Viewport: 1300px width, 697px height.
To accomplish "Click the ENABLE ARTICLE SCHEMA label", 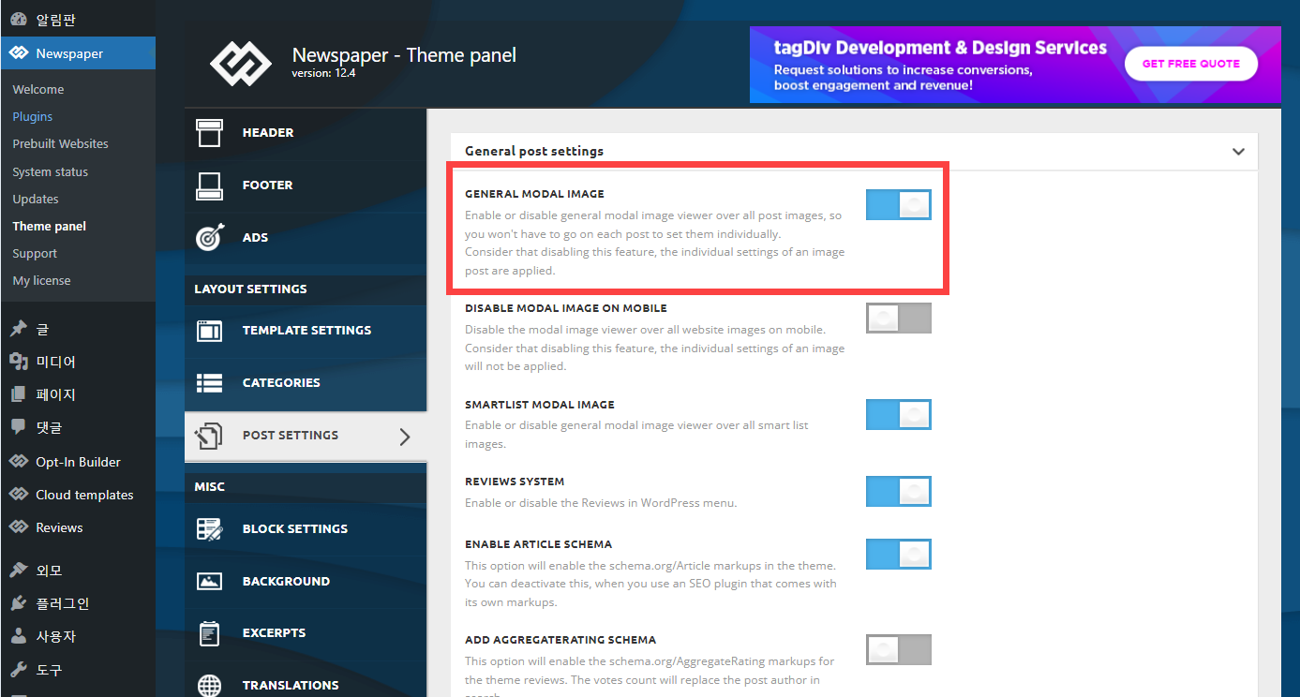I will coord(539,544).
